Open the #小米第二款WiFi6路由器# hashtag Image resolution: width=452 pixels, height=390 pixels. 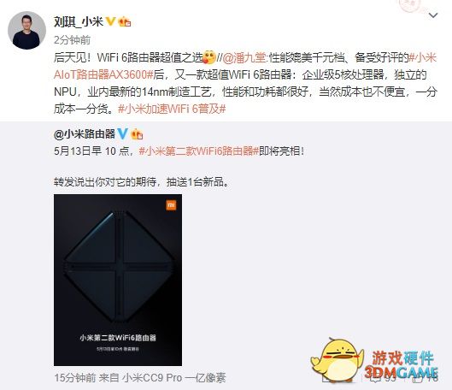point(199,151)
